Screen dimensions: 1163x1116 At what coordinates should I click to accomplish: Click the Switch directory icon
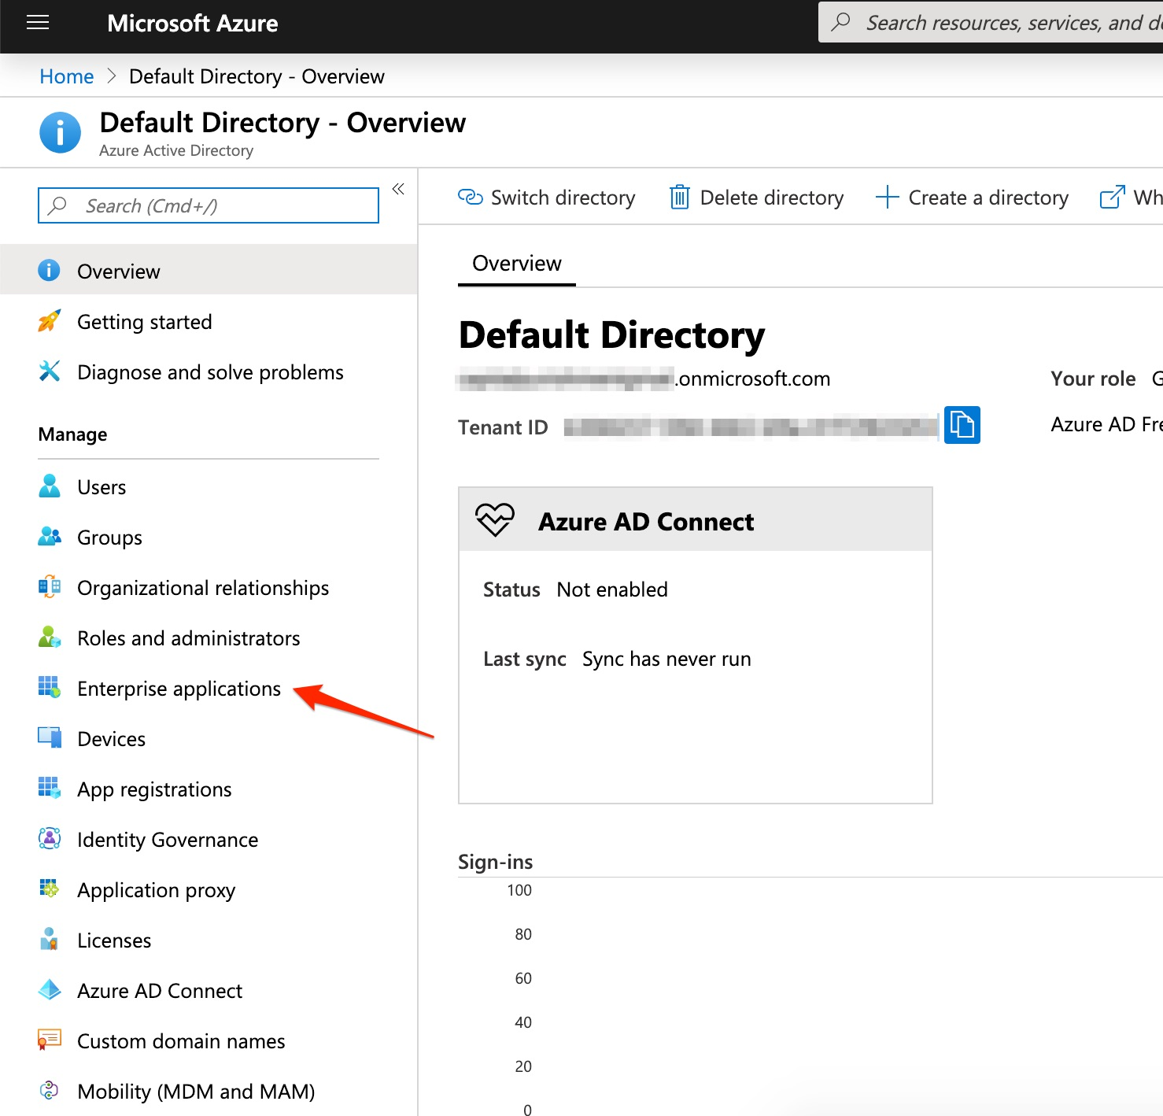[x=471, y=197]
